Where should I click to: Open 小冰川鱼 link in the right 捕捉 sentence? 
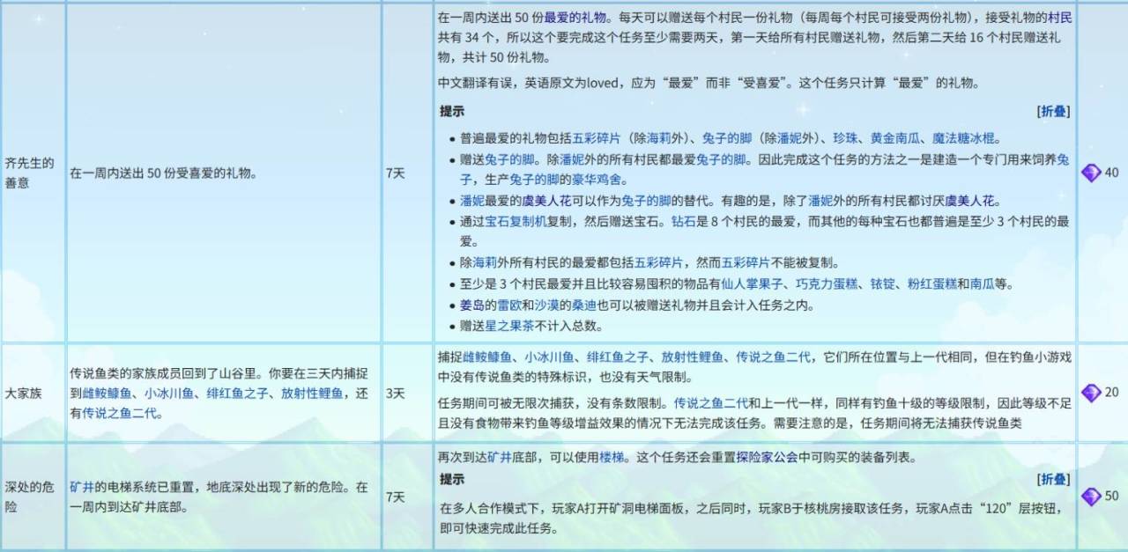click(x=549, y=357)
